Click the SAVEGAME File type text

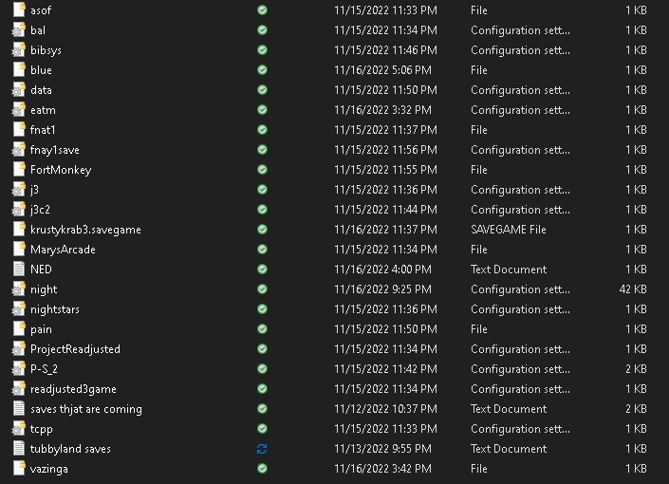[509, 229]
